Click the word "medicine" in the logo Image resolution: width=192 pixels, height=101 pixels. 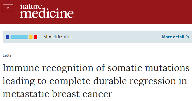point(47,13)
